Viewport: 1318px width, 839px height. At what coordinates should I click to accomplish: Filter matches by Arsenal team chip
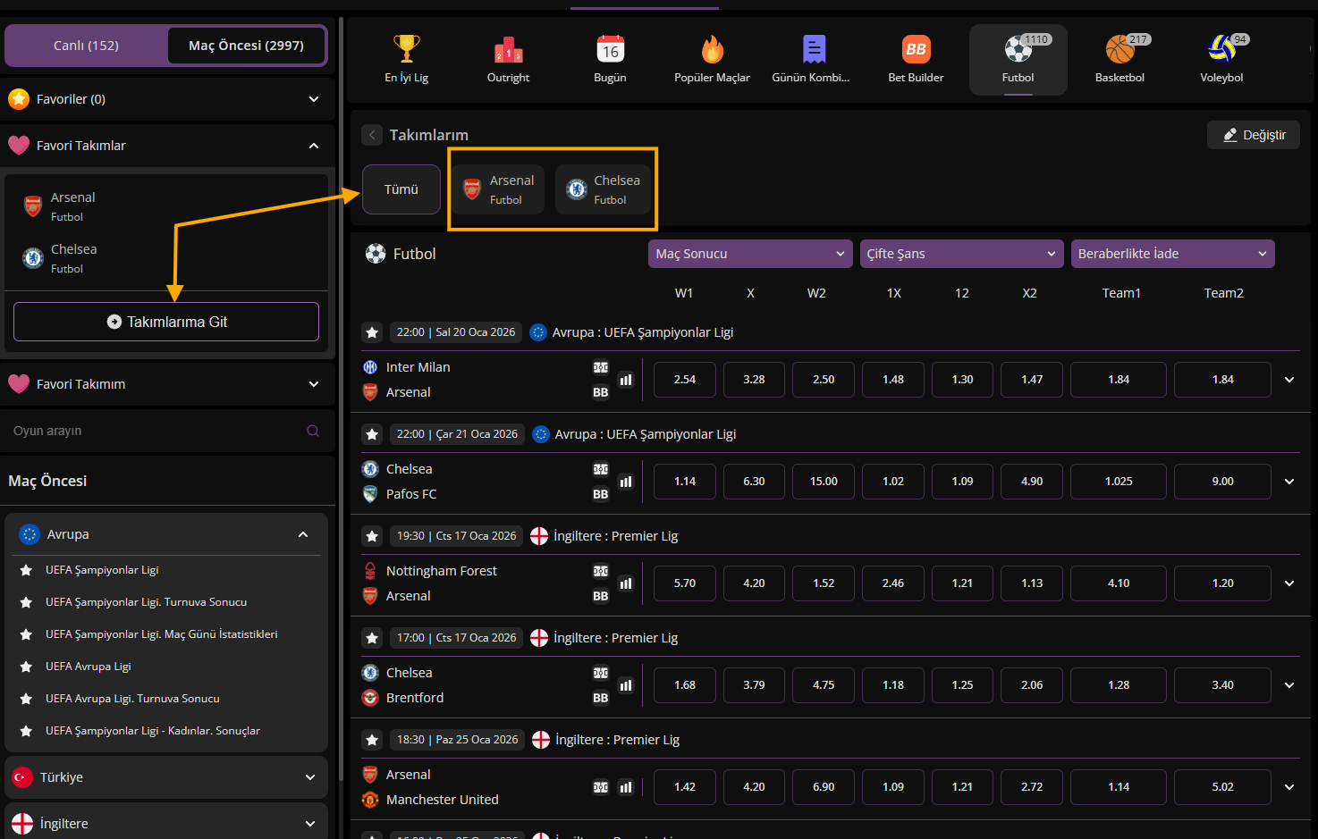498,189
